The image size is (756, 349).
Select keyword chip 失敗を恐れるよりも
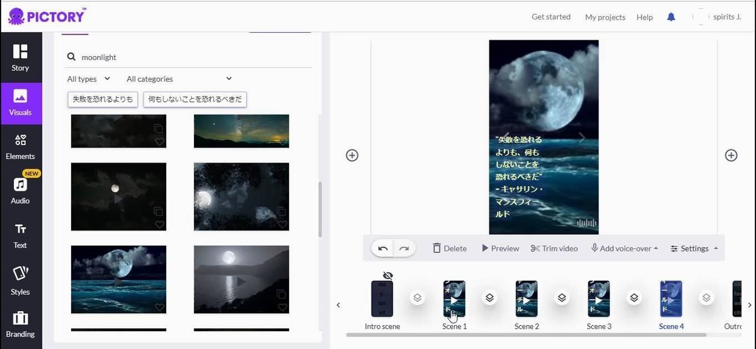103,100
